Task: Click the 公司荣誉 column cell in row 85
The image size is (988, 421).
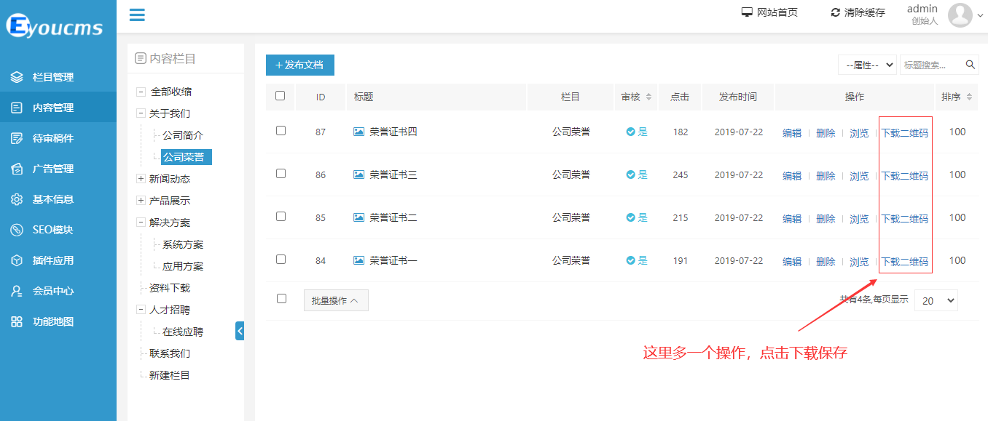Action: point(571,217)
